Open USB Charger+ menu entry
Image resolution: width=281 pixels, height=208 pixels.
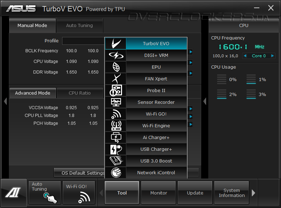point(156,149)
